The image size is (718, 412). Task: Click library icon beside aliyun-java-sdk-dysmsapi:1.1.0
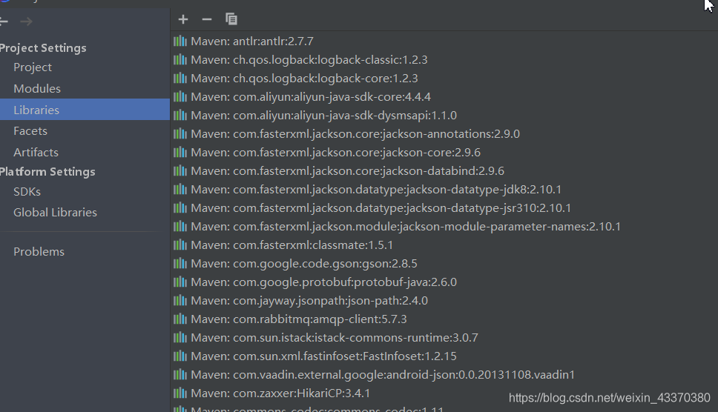(180, 116)
